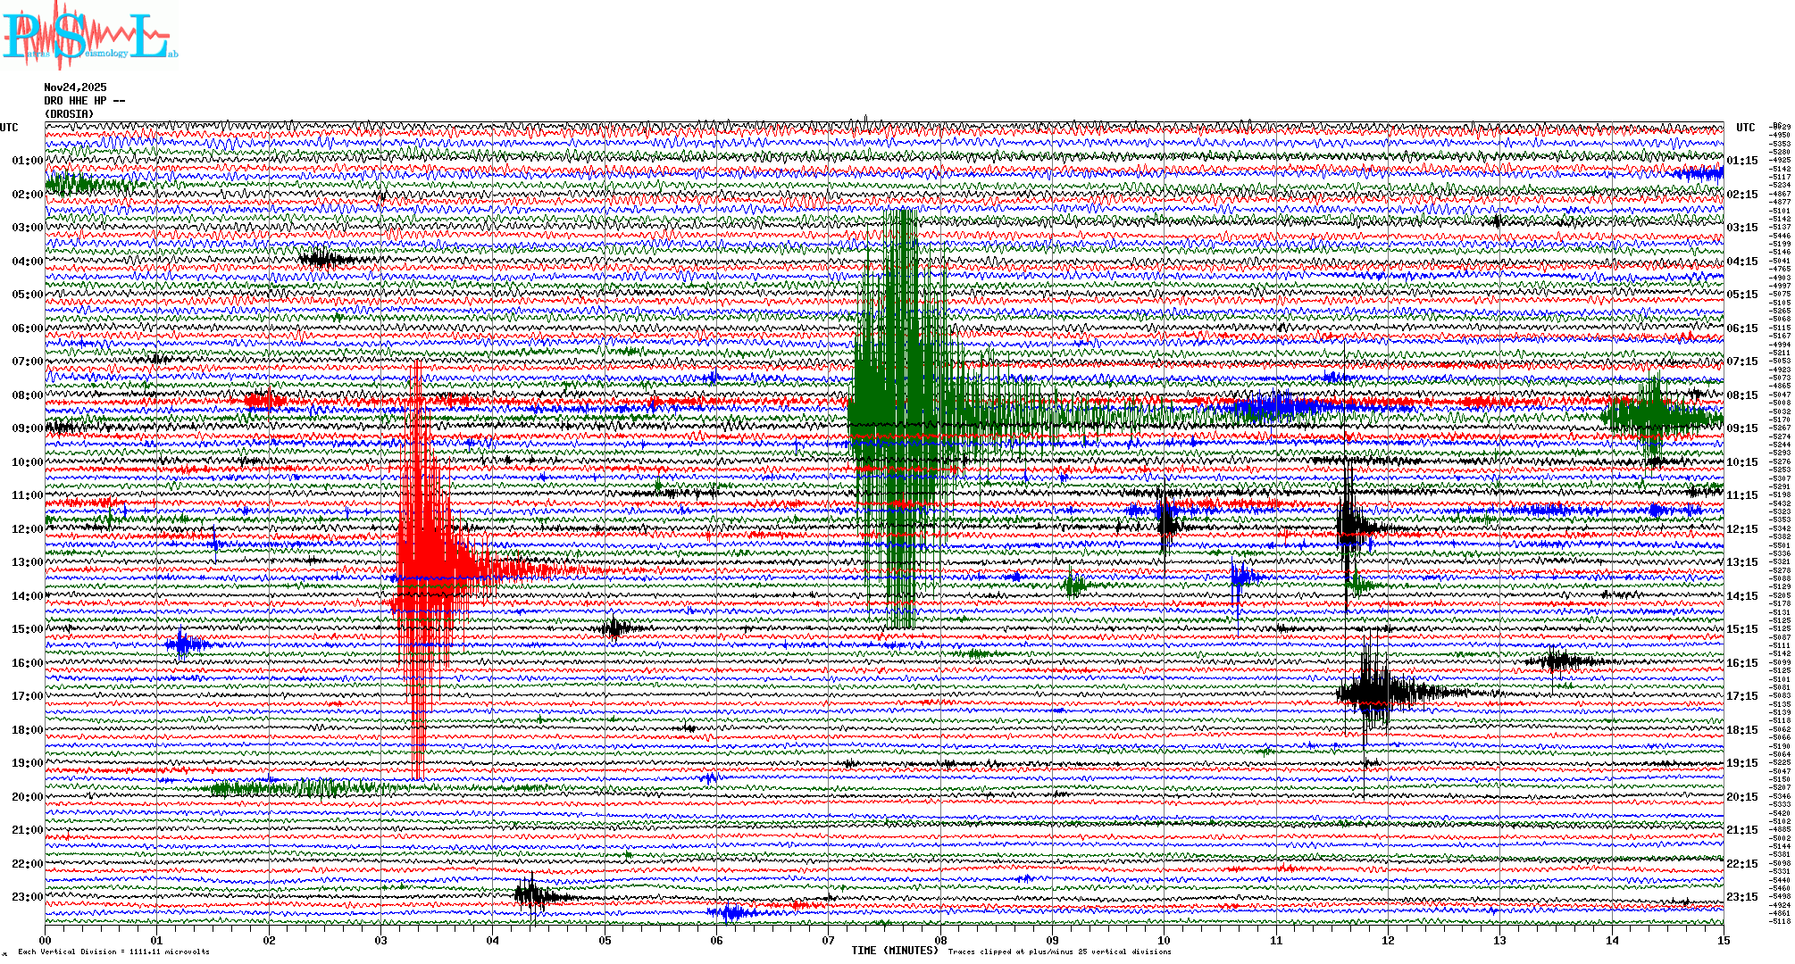Screen dimensions: 1795x964
Task: Select the 13:00 hour label on the left
Action: pos(27,562)
